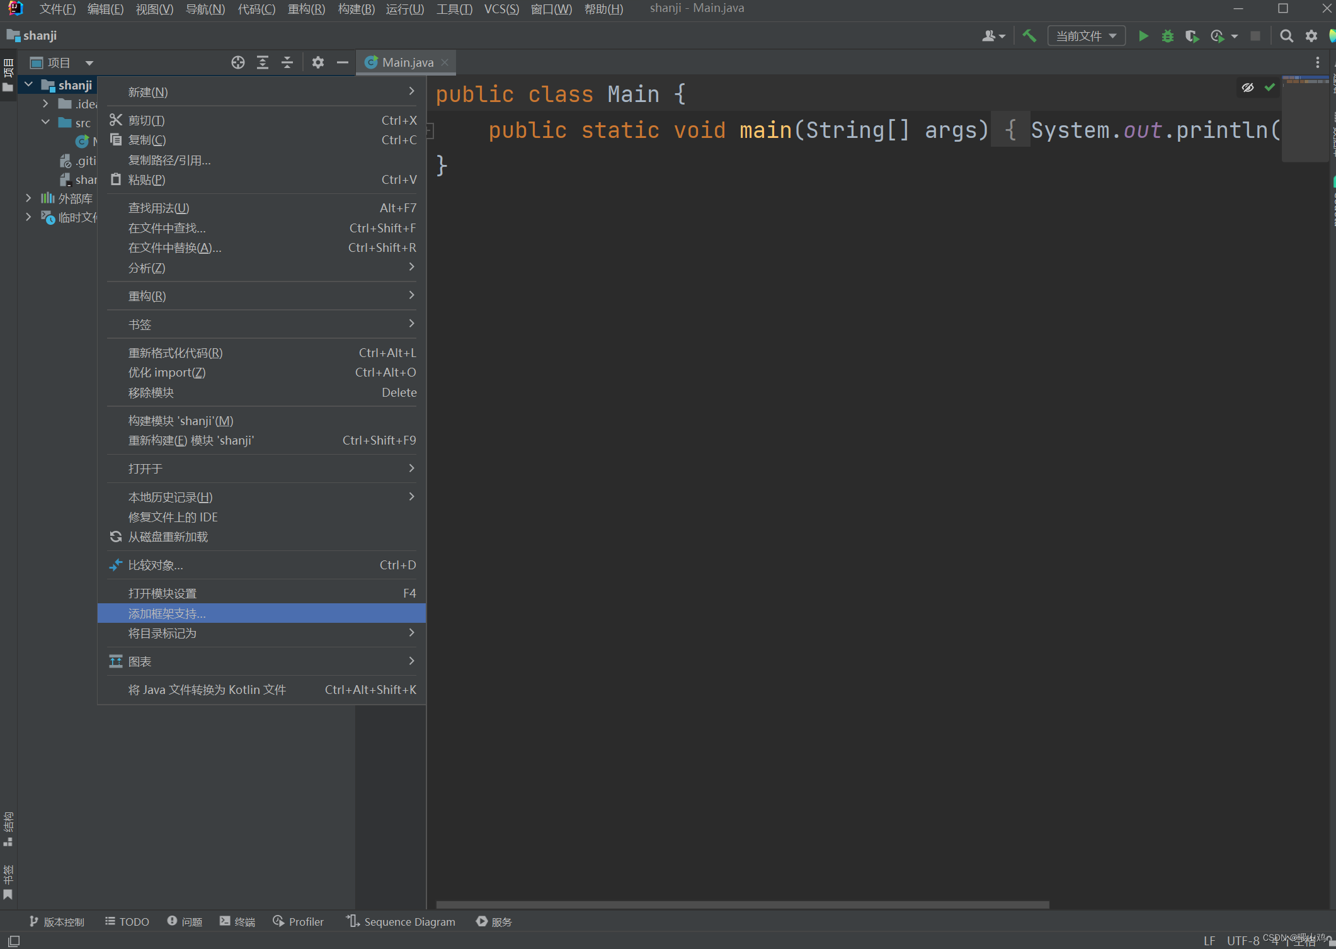Run with Coverage shield icon
Screen dimensions: 1336x949
pyautogui.click(x=1191, y=36)
